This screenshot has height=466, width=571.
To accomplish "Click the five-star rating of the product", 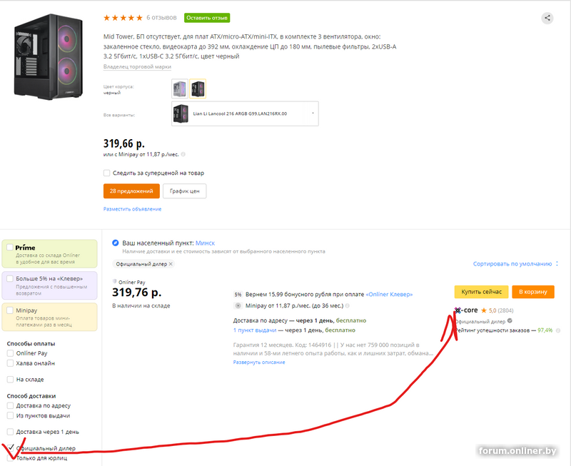I will [123, 17].
